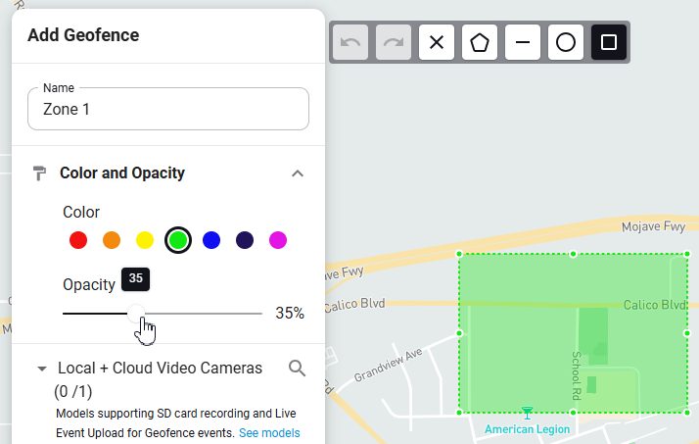Choose the dark navy color swatch
Viewport: 699px width, 444px height.
click(245, 240)
